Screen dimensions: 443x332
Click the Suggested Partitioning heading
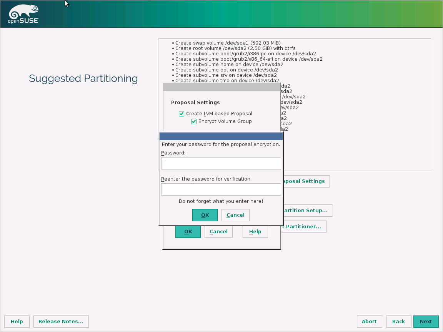[83, 78]
